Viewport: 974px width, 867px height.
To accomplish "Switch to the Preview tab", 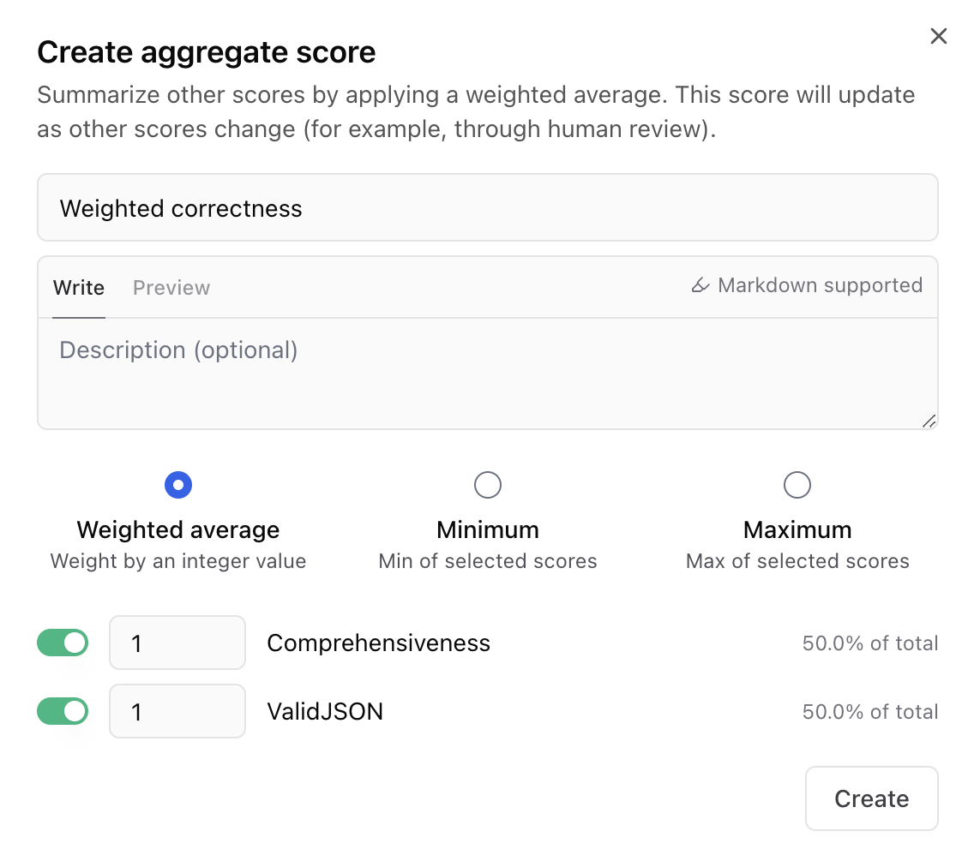I will click(x=171, y=287).
